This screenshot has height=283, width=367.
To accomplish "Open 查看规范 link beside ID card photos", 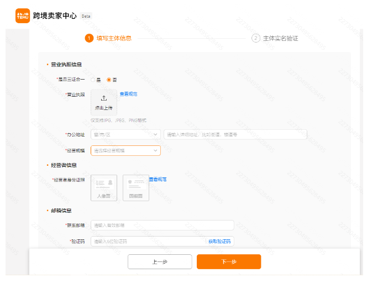I will click(x=158, y=179).
